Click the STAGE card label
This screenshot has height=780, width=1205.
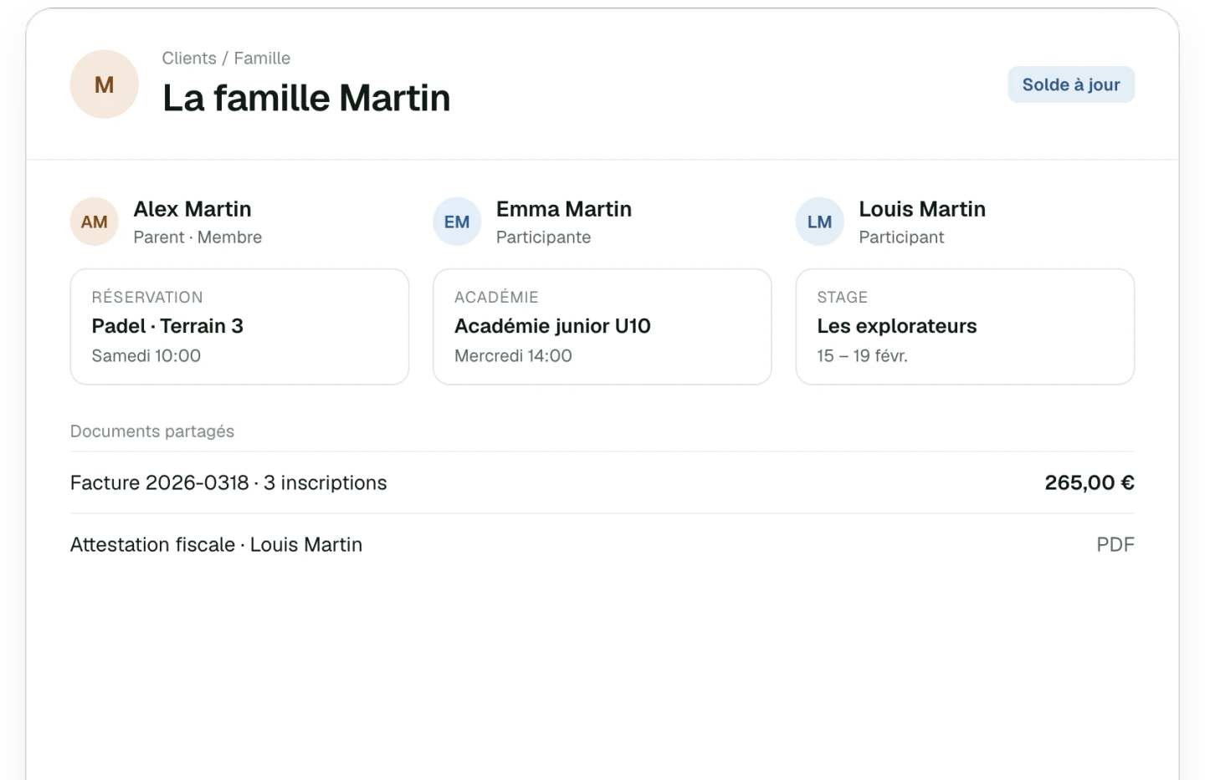[842, 297]
